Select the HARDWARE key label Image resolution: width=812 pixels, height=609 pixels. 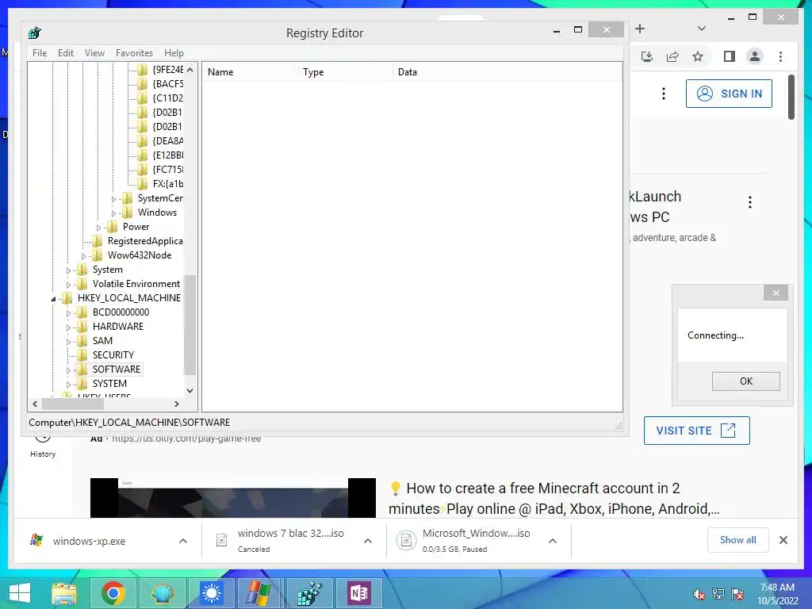(118, 326)
